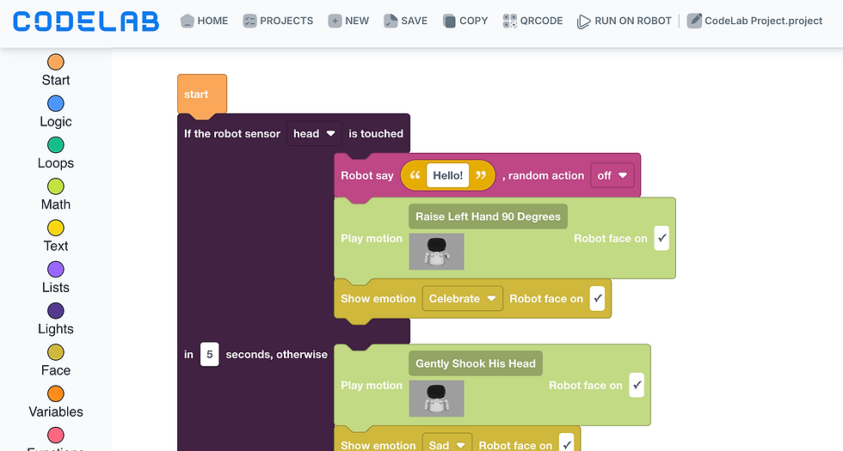
Task: Choose QRCODE in the top menu
Action: (x=541, y=21)
